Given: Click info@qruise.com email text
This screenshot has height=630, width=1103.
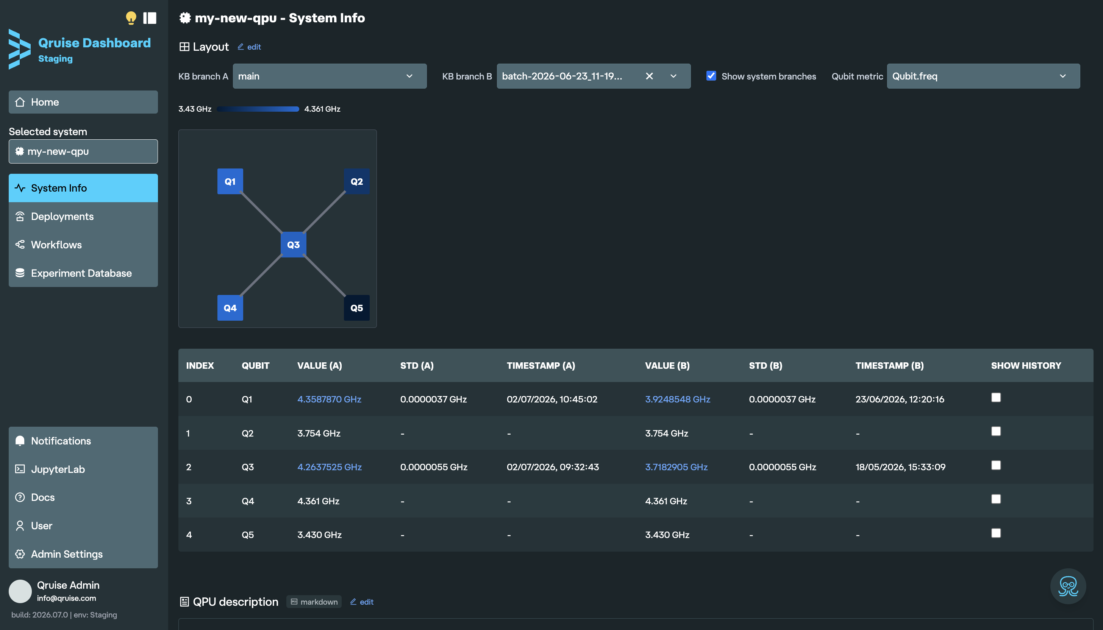Looking at the screenshot, I should point(66,598).
